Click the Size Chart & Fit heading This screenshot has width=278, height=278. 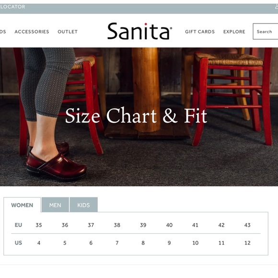(x=136, y=116)
